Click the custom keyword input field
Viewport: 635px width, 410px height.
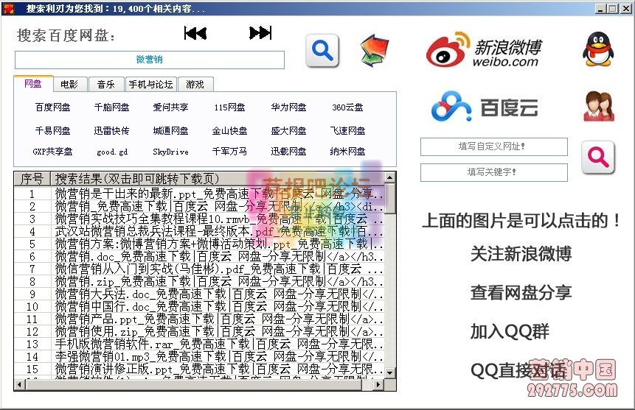click(x=493, y=172)
